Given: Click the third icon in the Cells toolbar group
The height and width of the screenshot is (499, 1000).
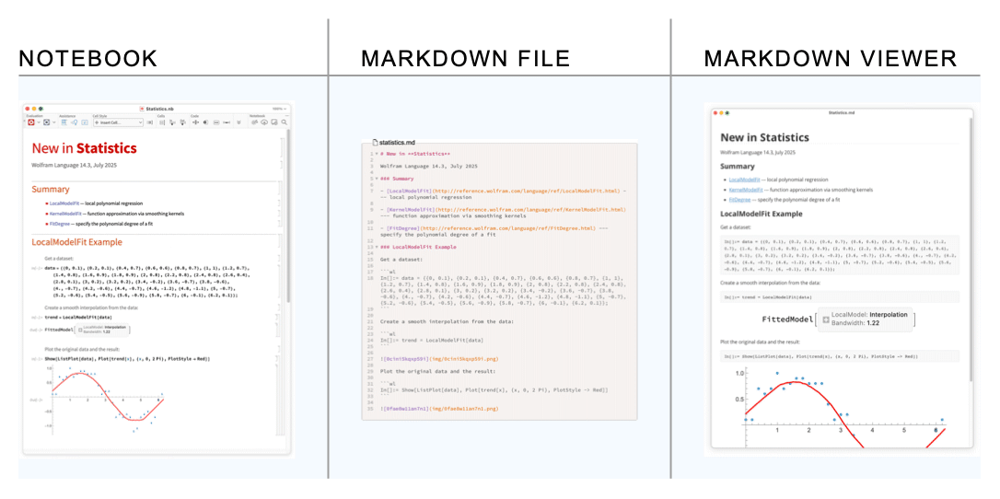Looking at the screenshot, I should (182, 122).
